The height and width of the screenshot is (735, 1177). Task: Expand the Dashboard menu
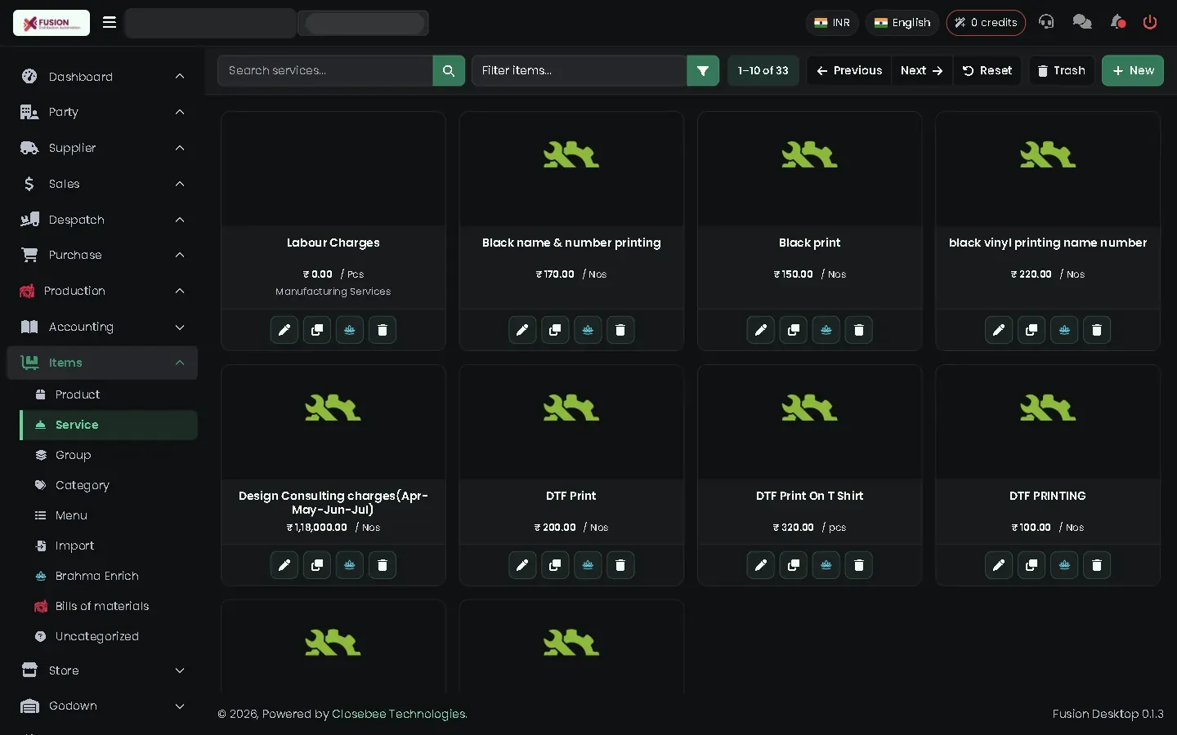[102, 77]
